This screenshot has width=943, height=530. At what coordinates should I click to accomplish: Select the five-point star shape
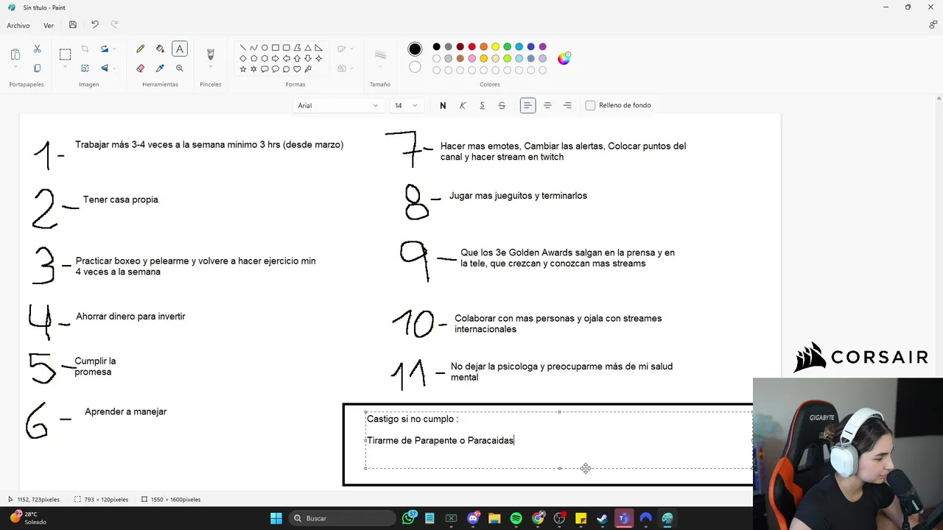(x=243, y=69)
